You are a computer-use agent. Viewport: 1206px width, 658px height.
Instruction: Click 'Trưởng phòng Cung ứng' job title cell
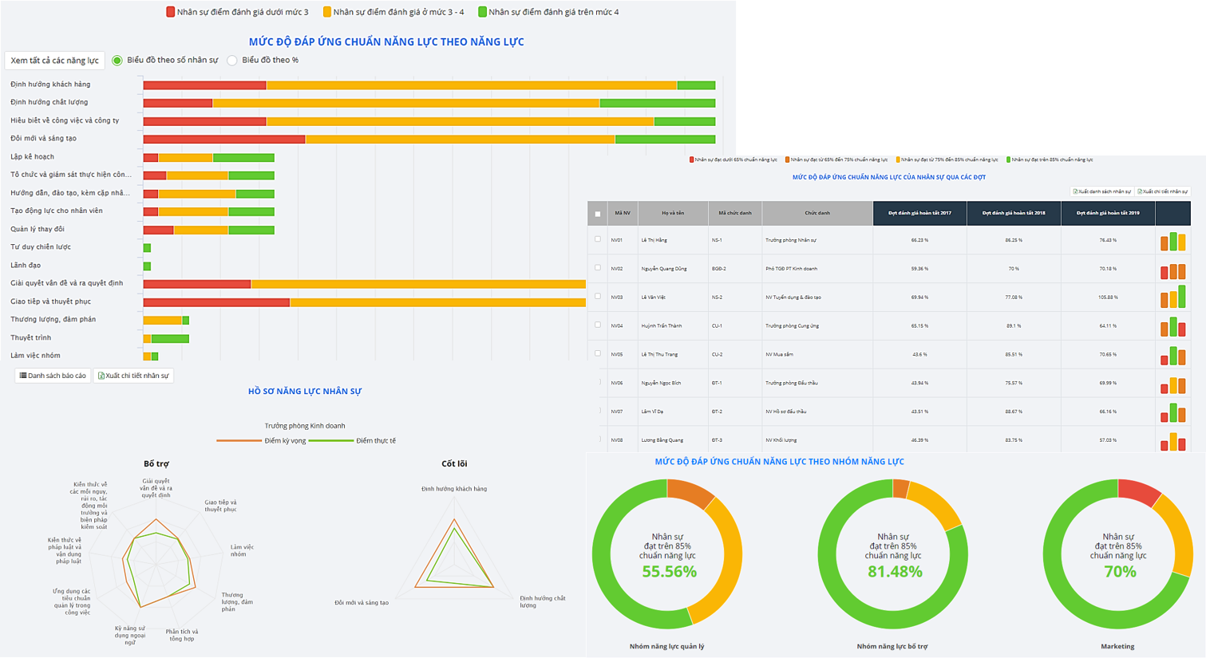pos(792,326)
